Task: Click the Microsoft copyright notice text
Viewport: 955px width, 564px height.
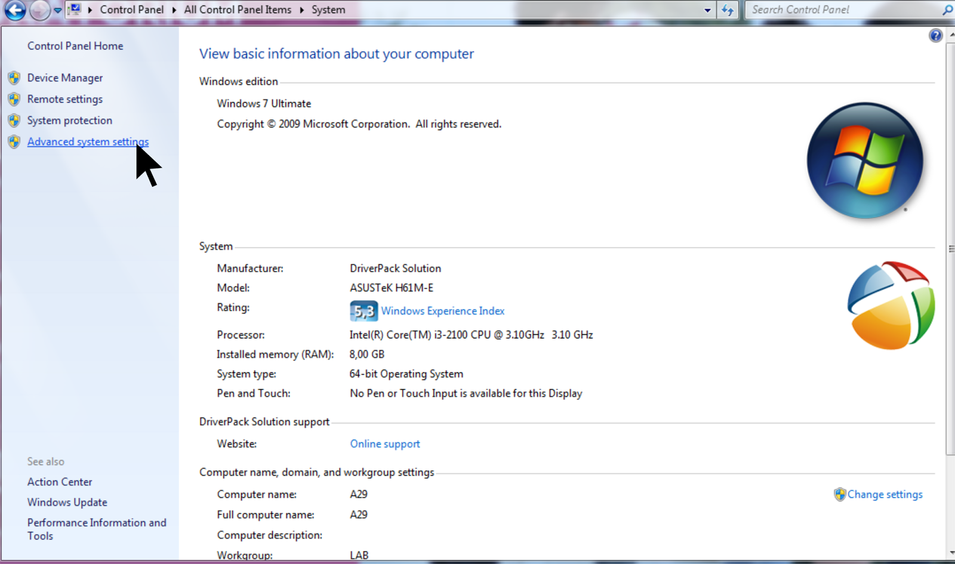Action: [359, 124]
